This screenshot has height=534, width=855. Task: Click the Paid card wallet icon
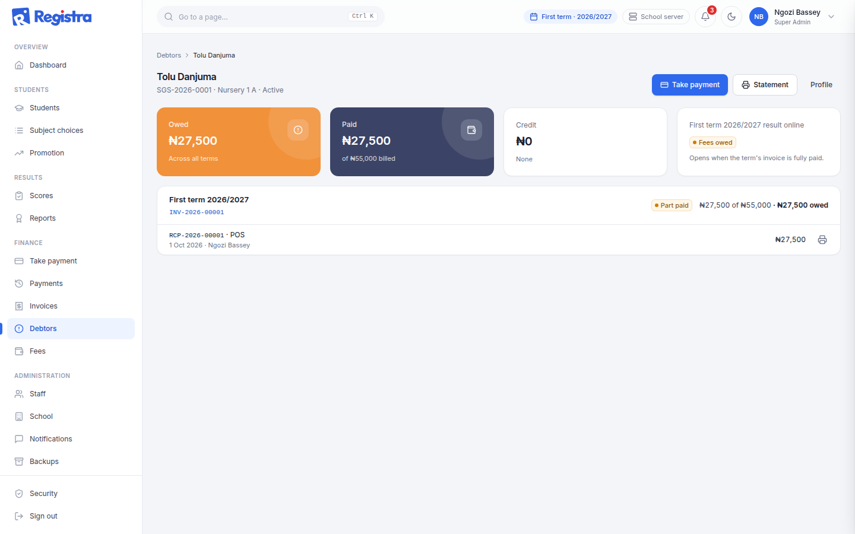click(471, 130)
